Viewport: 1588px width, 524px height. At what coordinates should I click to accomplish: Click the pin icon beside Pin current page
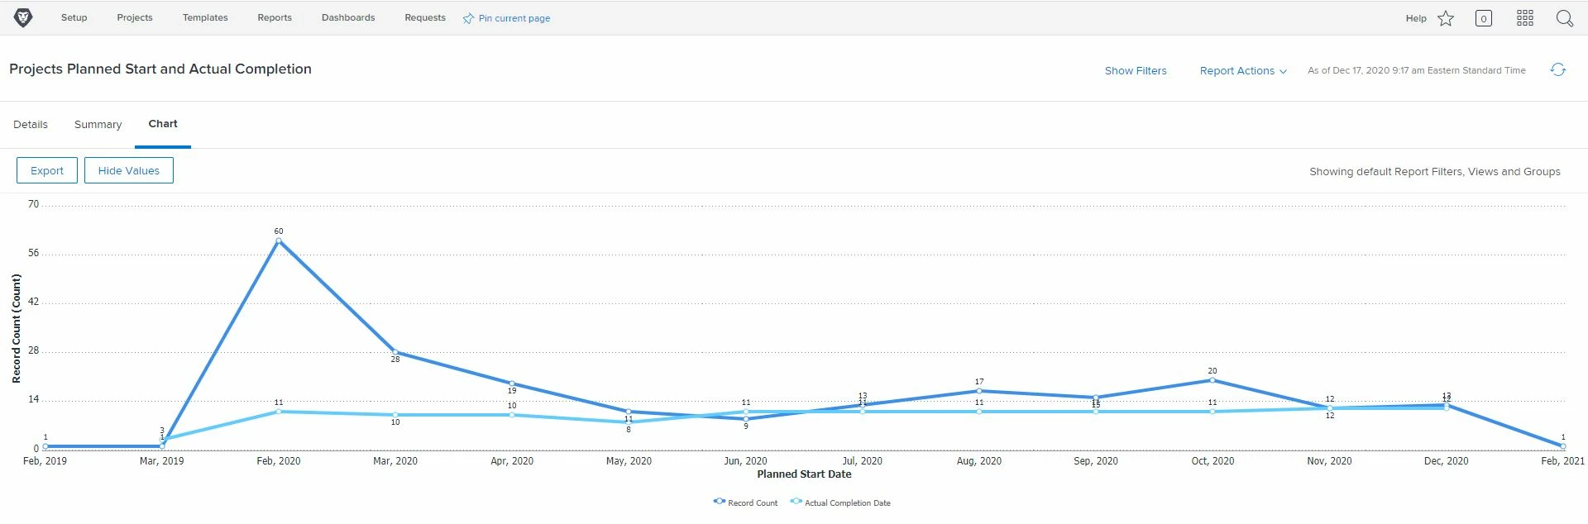coord(468,18)
